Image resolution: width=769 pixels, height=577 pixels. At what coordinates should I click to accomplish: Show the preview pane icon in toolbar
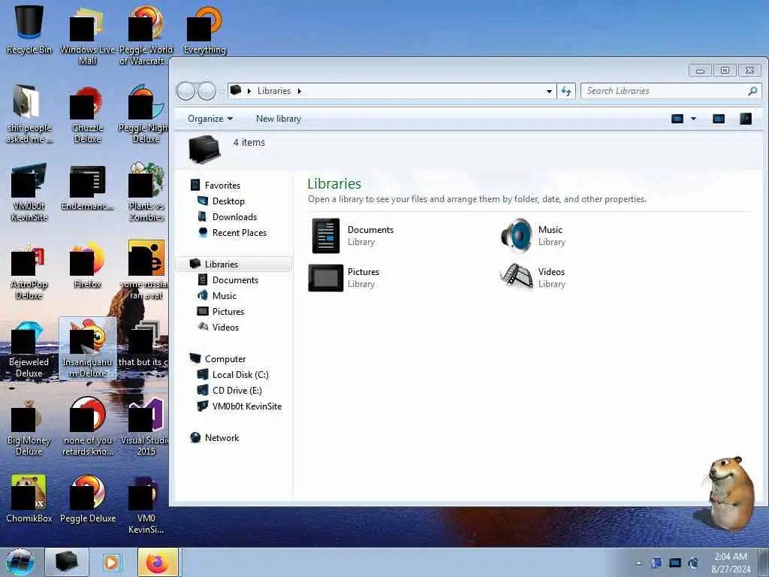click(719, 119)
